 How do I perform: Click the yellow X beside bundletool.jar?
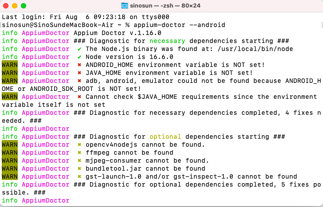[x=79, y=168]
